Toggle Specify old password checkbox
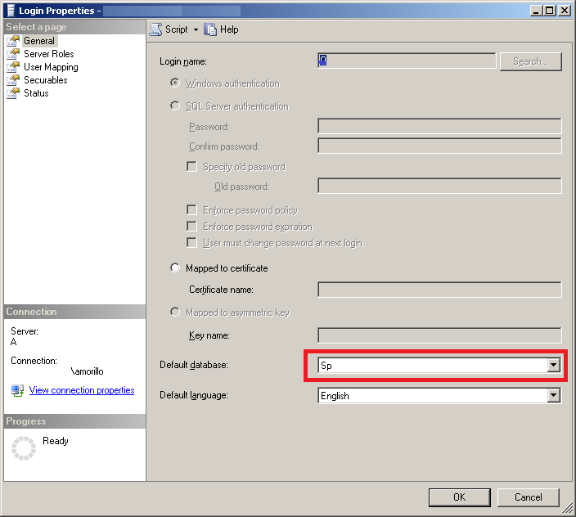The height and width of the screenshot is (517, 576). [x=191, y=166]
